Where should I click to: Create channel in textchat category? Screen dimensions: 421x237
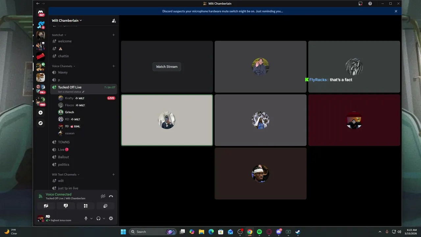(113, 35)
